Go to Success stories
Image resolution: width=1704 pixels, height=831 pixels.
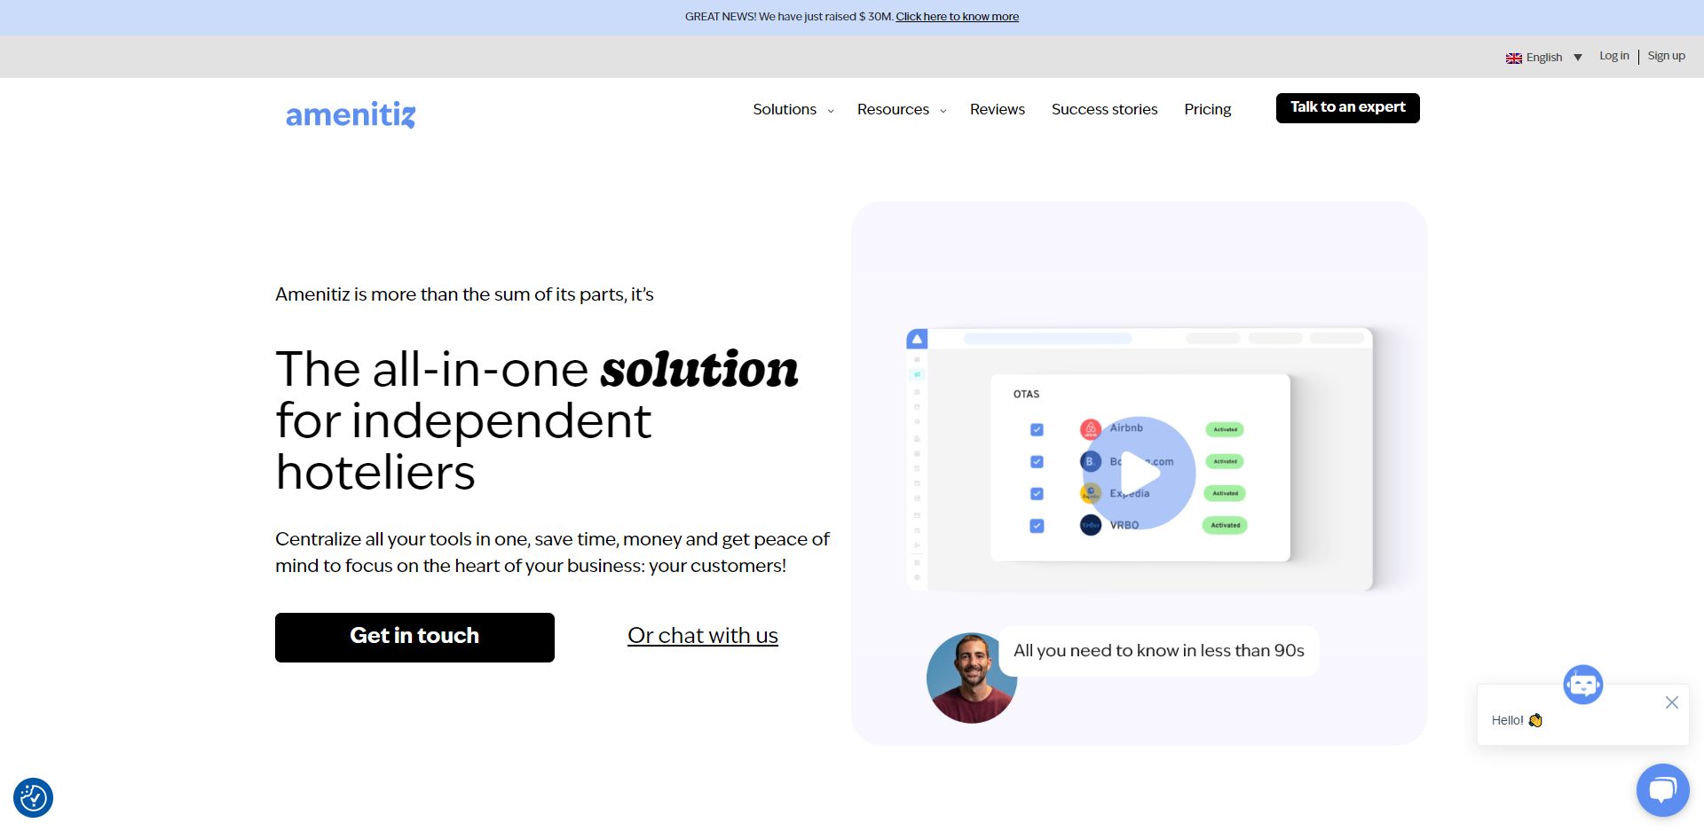tap(1104, 109)
